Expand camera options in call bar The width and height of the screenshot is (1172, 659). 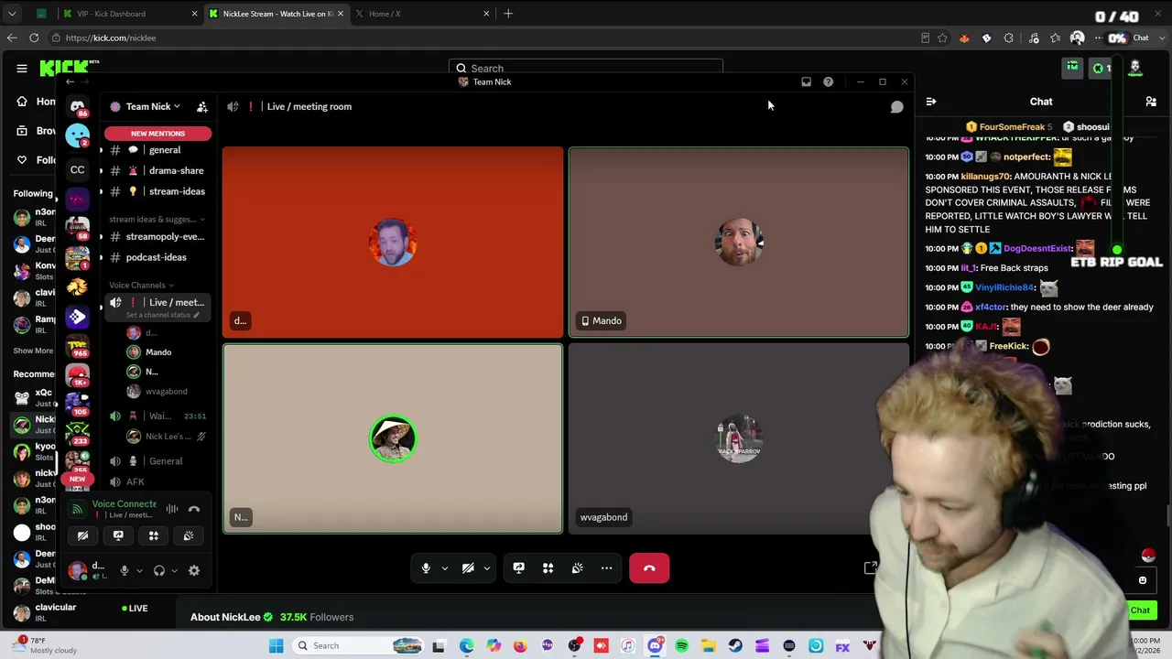coord(487,568)
